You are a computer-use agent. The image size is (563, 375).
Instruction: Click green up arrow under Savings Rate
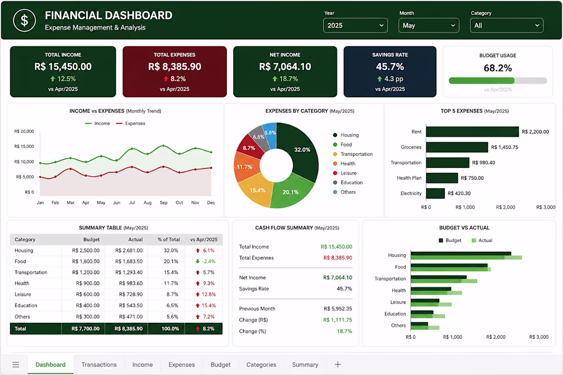[380, 79]
